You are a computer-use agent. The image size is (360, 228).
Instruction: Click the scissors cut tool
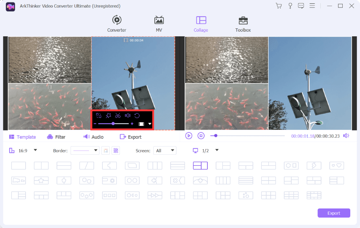coord(118,115)
